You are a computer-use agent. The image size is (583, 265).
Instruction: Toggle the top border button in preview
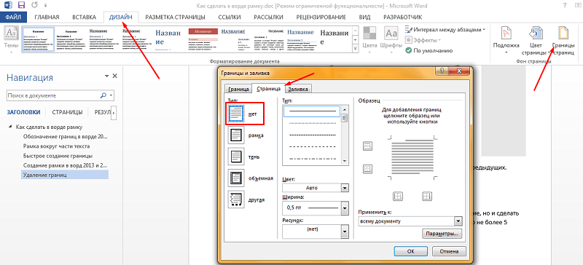click(367, 146)
